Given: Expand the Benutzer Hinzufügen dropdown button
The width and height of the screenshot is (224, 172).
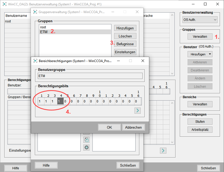Looking at the screenshot, I should coord(200,54).
